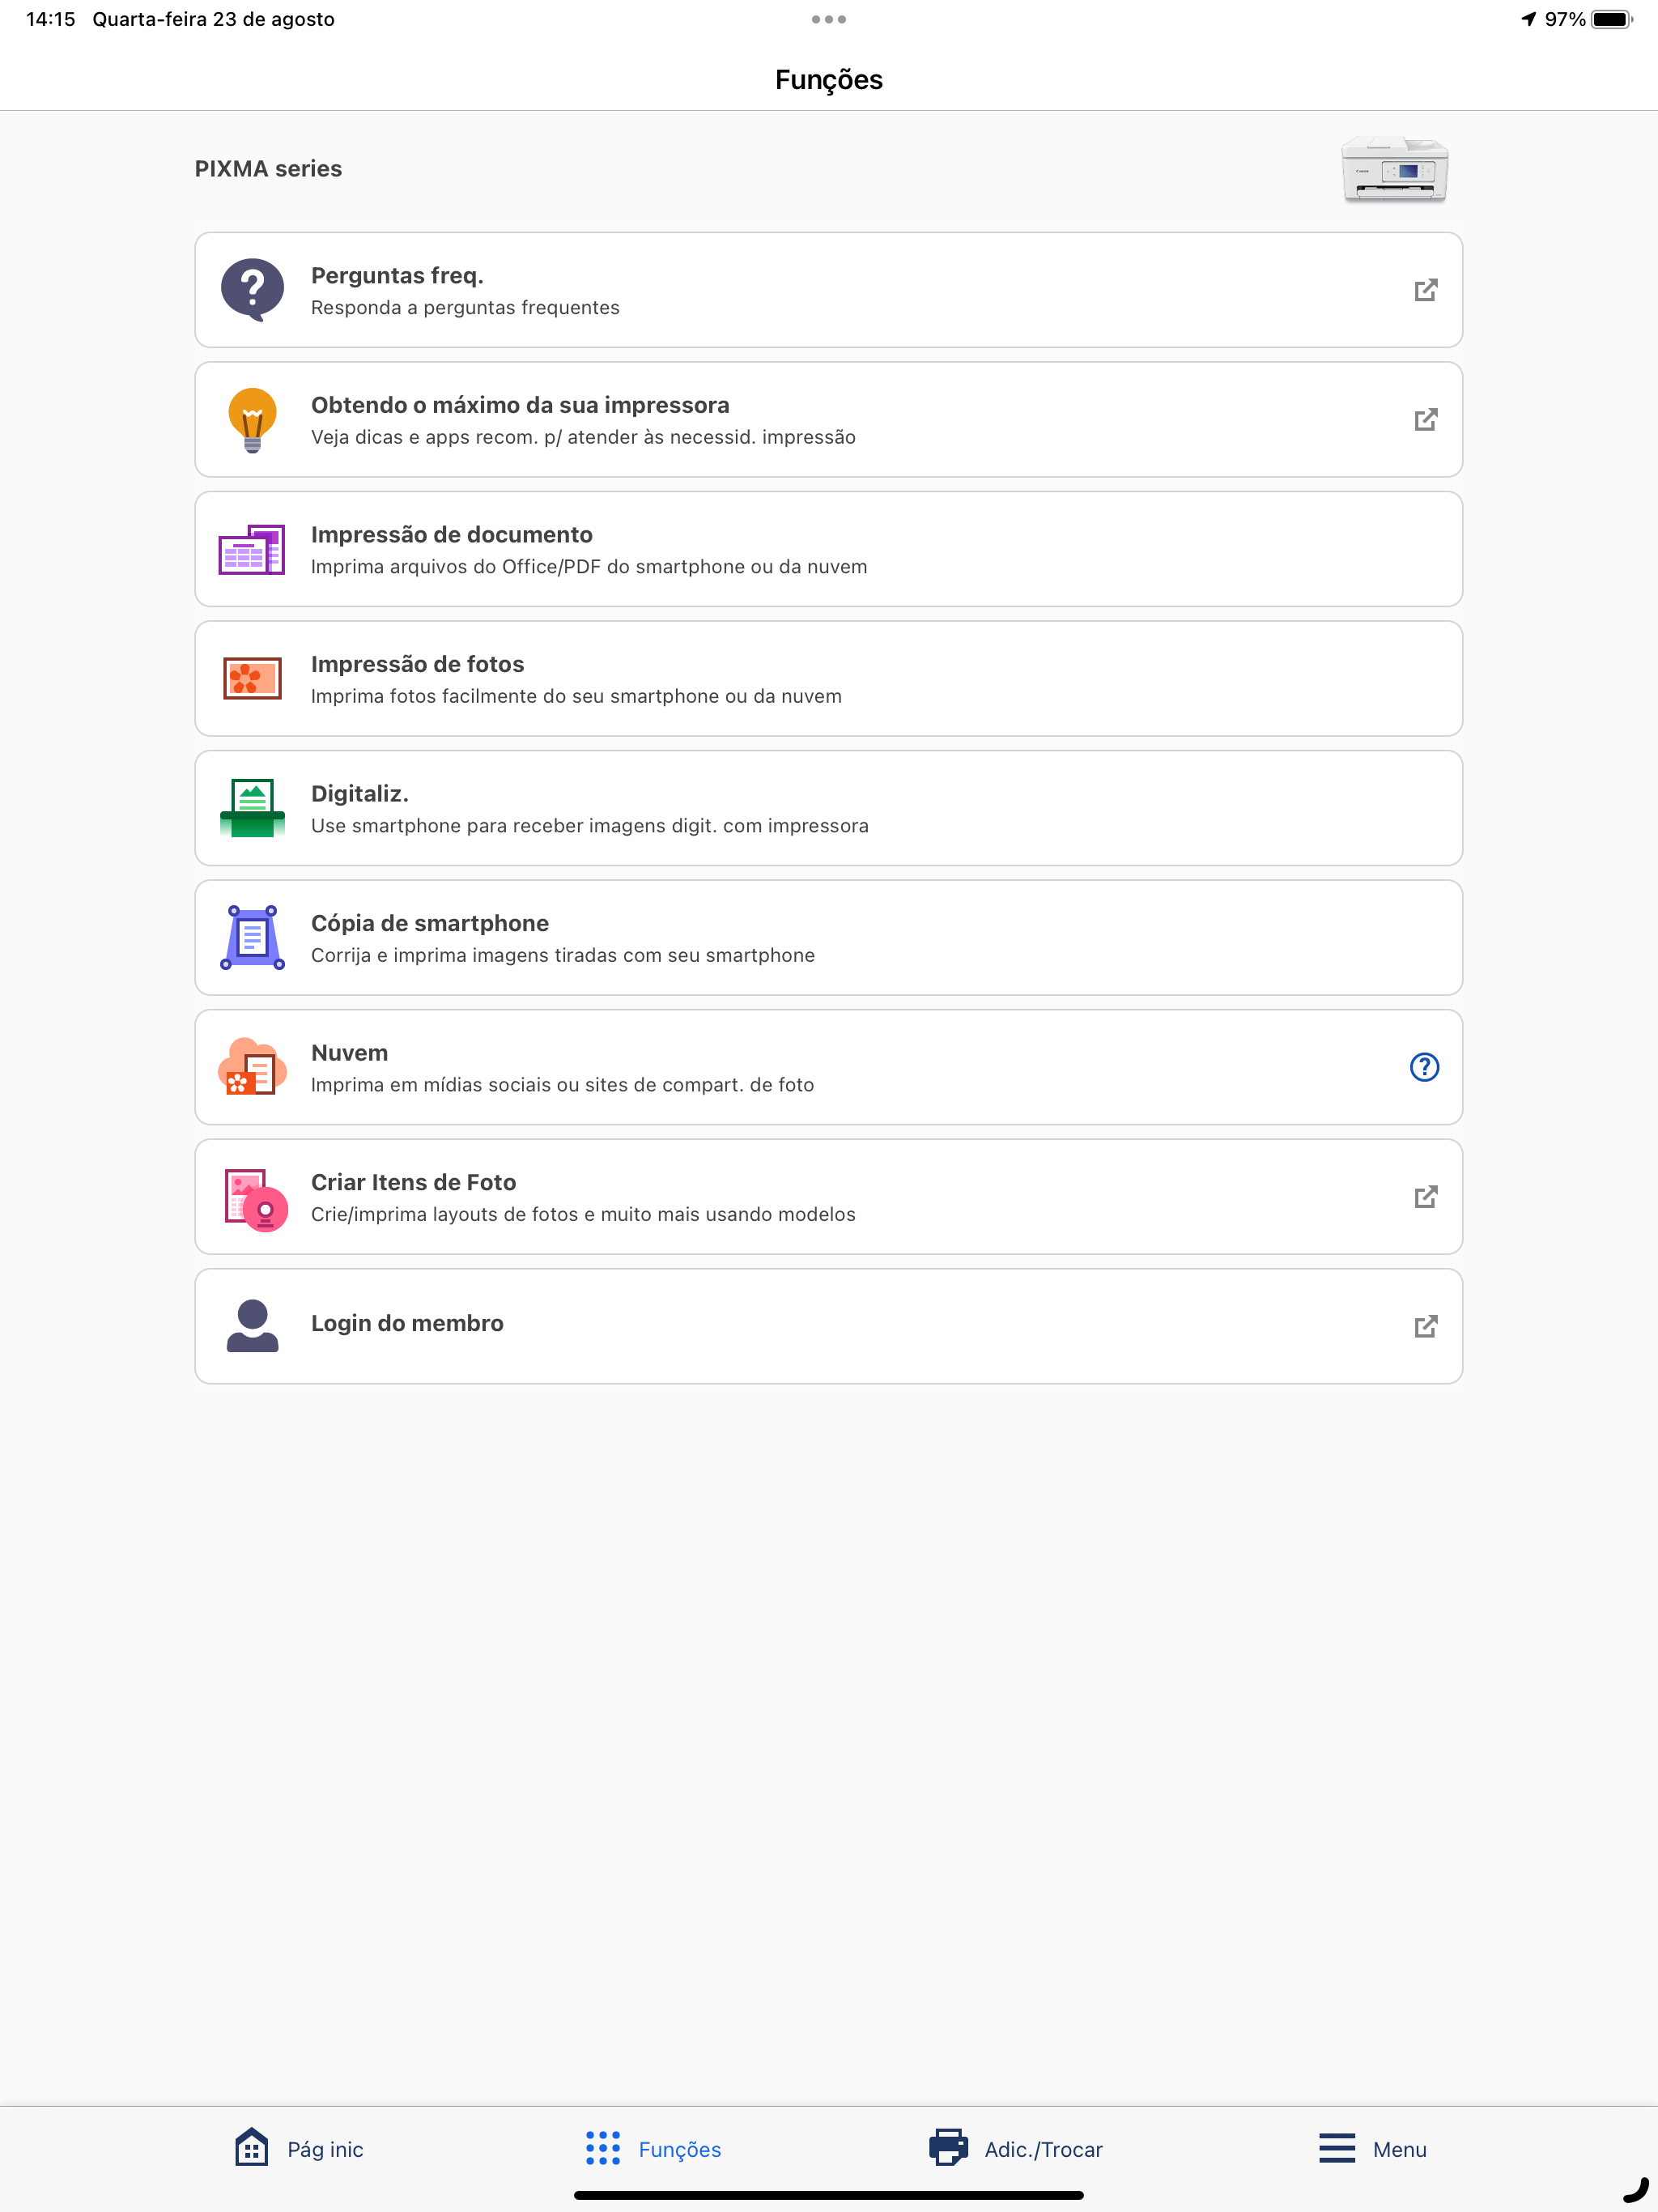Tap the Criar Itens de Foto icon
The height and width of the screenshot is (2212, 1658).
255,1198
